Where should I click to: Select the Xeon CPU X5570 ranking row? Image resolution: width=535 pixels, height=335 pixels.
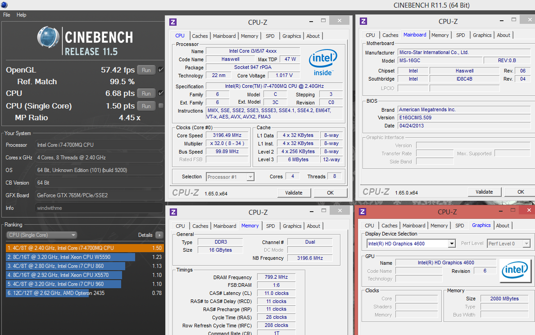(85, 275)
